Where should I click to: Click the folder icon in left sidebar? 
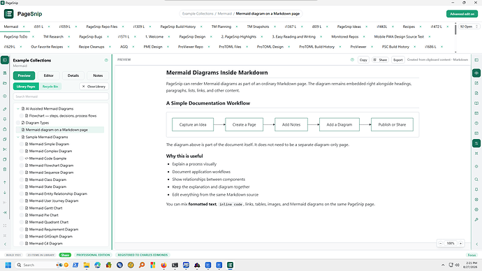coord(5,83)
